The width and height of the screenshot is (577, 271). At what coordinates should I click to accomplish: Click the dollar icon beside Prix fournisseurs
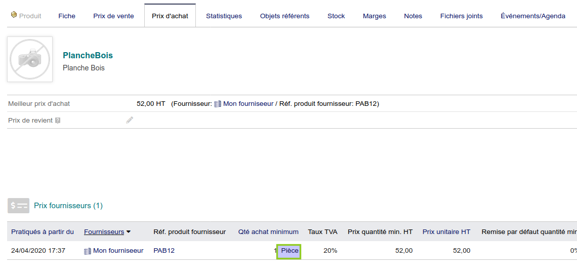[x=18, y=206]
